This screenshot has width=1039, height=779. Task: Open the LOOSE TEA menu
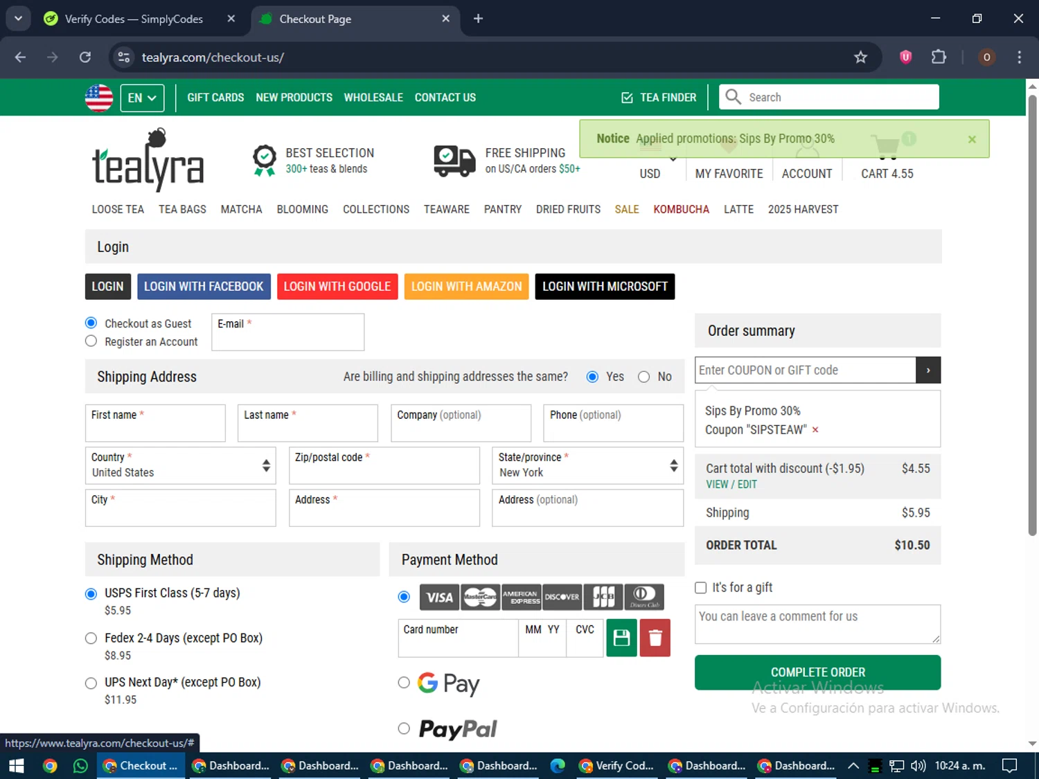[x=118, y=209]
